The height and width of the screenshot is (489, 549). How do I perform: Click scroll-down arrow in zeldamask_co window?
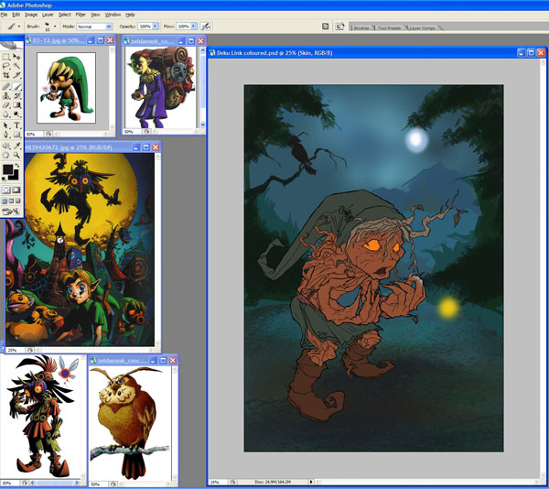(202, 125)
